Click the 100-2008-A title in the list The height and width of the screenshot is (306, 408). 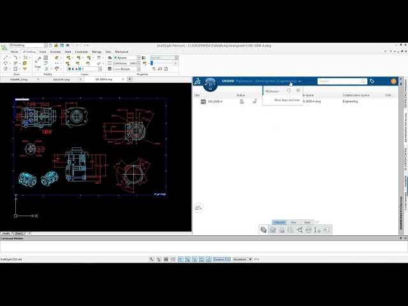(215, 101)
